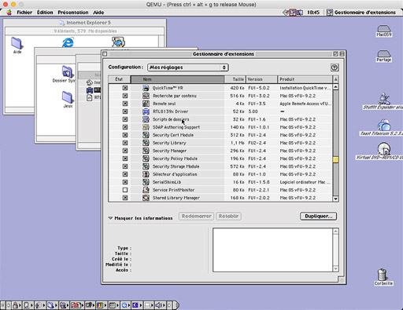Viewport: 403px width, 310px height.
Task: Open the padlock control strip module
Action: pyautogui.click(x=17, y=305)
